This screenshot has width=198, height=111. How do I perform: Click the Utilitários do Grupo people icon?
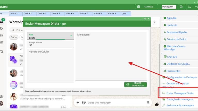point(165,64)
